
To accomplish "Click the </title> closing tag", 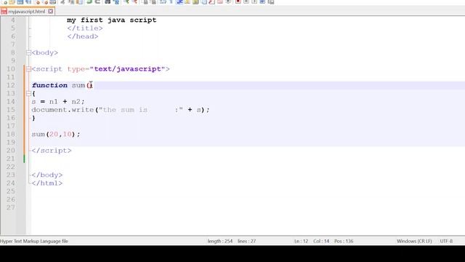I will [x=85, y=28].
